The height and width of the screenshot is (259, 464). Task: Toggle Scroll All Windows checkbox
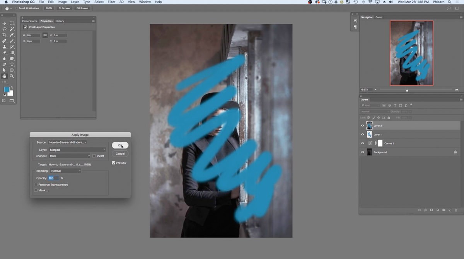click(17, 8)
